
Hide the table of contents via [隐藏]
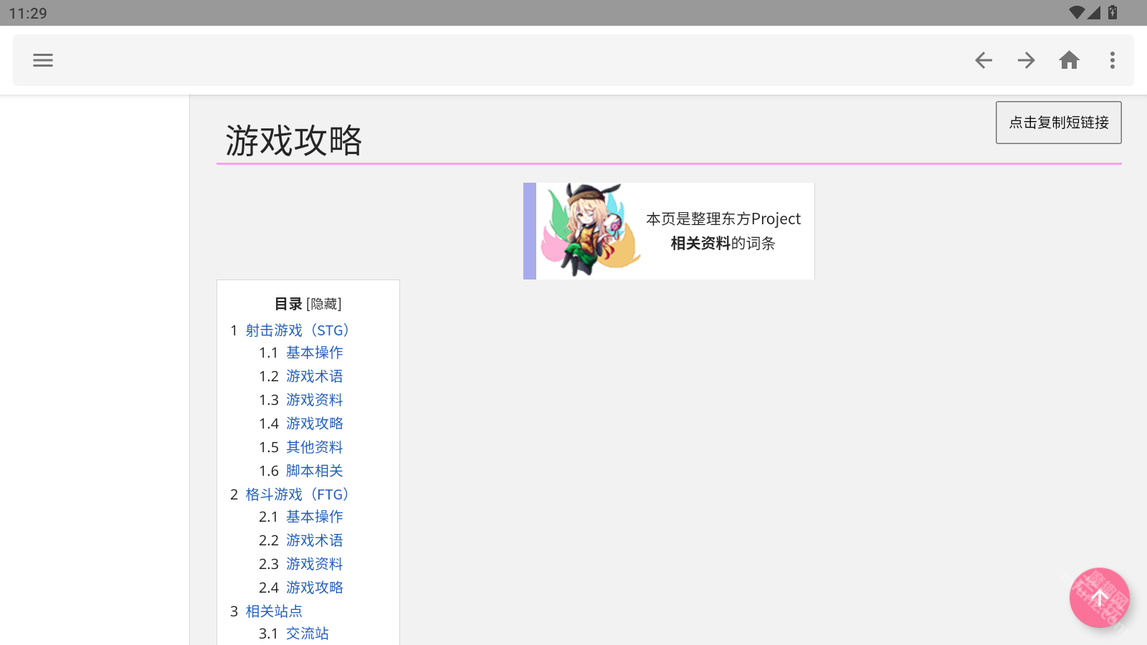click(x=323, y=304)
